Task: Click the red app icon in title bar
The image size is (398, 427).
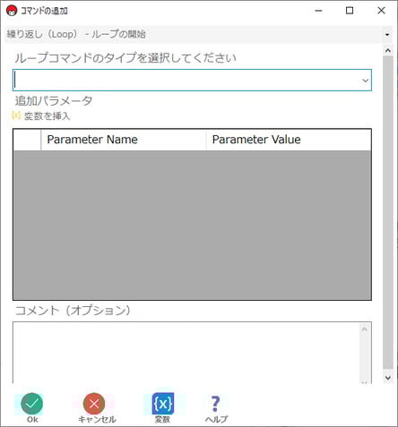Action: pyautogui.click(x=12, y=11)
